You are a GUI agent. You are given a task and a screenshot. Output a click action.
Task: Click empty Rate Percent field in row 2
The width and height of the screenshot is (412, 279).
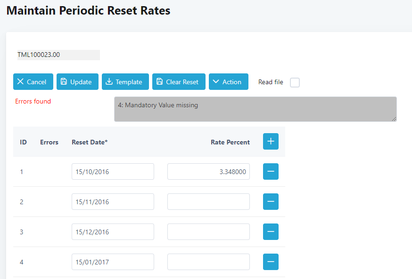[208, 202]
